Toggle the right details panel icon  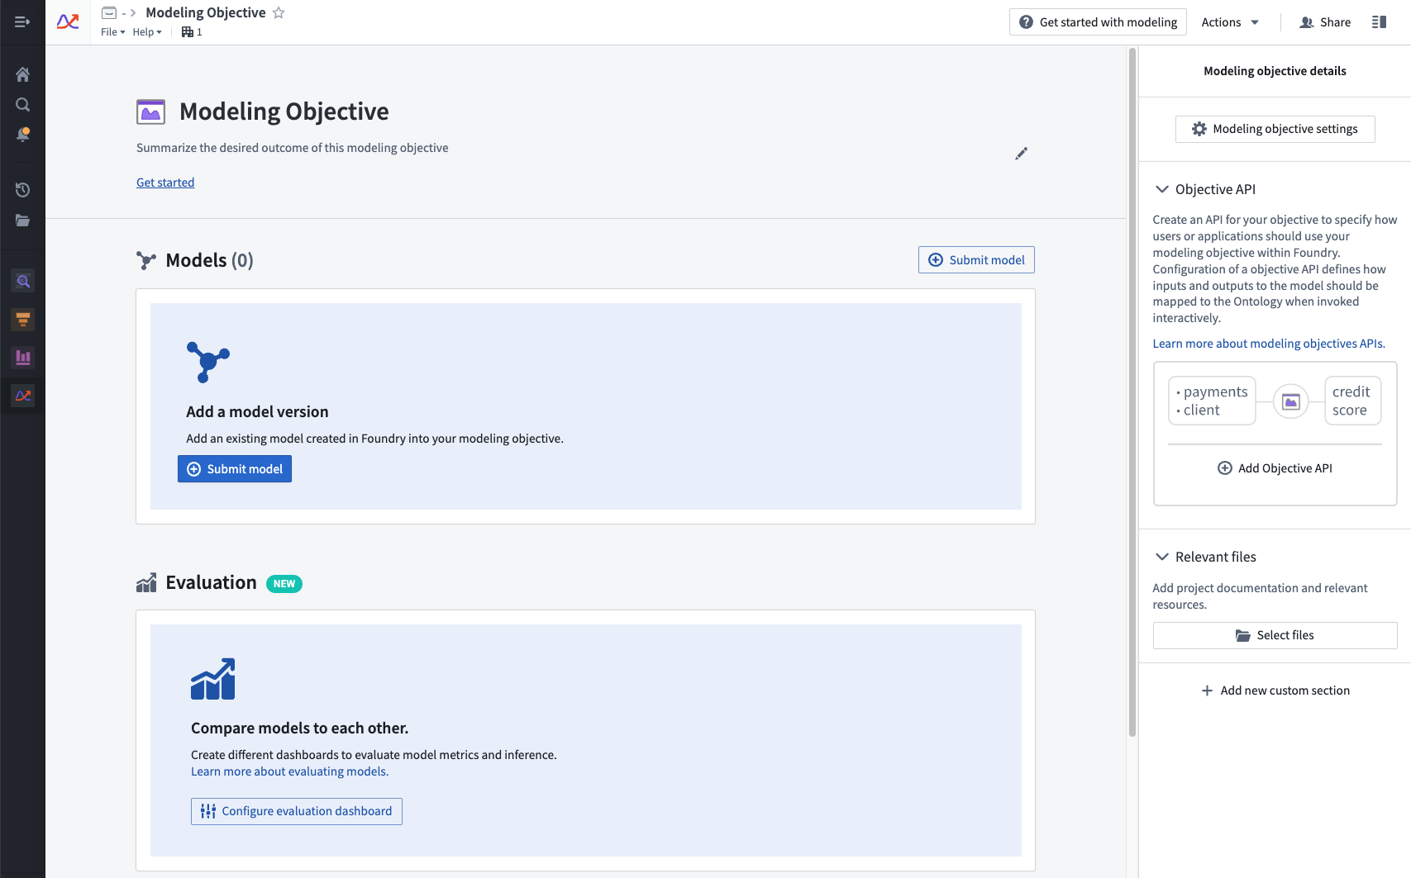1379,22
